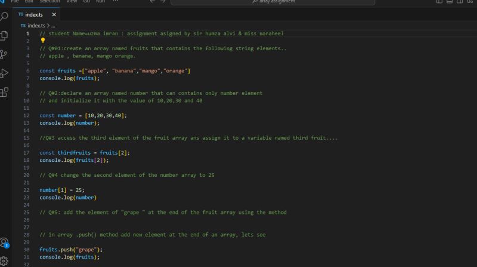Screen dimensions: 477x267
Task: Click console.log(number); on line 13
Action: (x=69, y=123)
